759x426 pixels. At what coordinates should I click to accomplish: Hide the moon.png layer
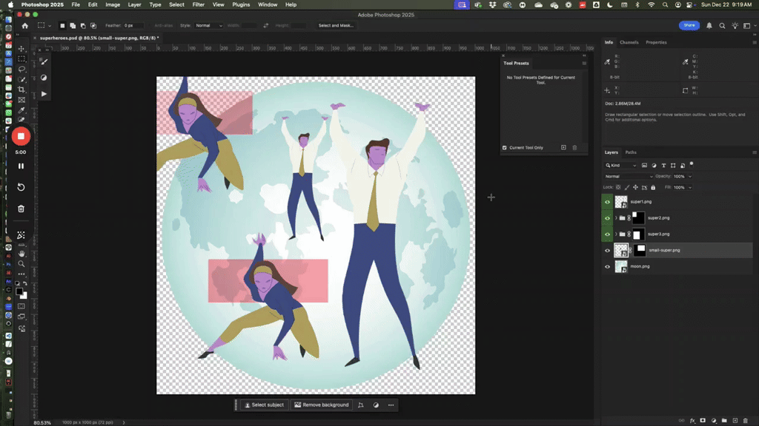pyautogui.click(x=608, y=266)
